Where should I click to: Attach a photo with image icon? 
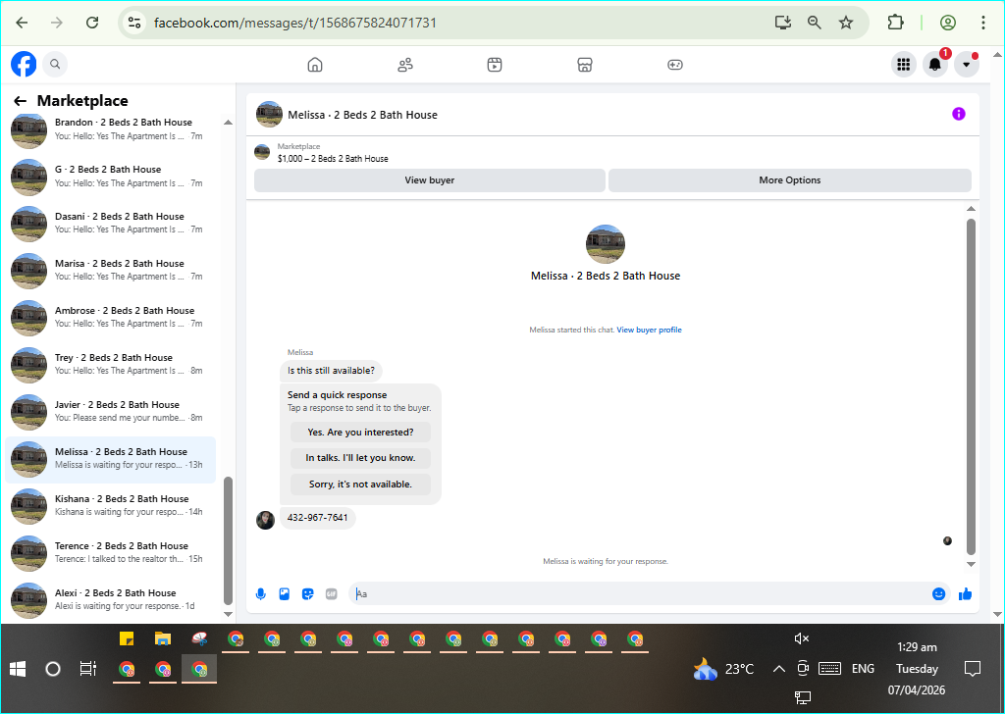(285, 594)
